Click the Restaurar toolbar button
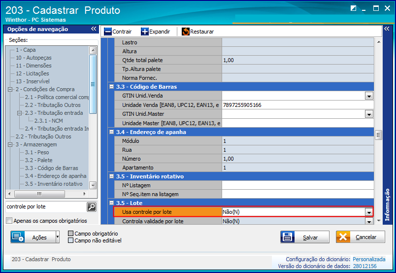Viewport: 396px width, 273px height. click(198, 32)
